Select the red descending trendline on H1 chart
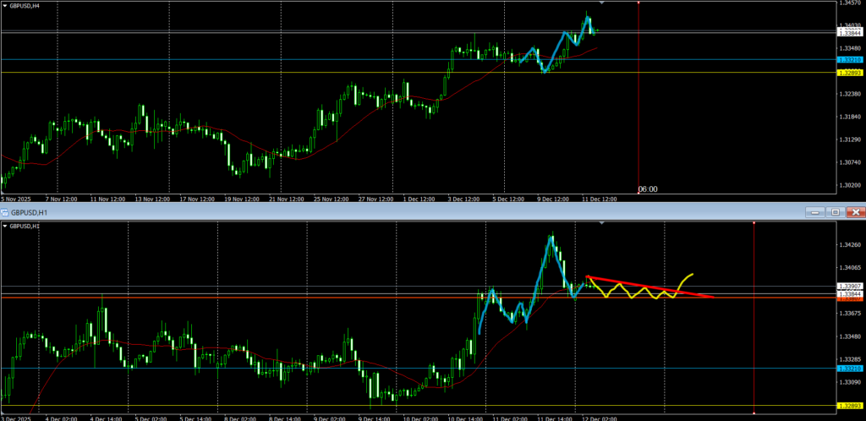Screen dimensions: 866x421 (x=651, y=287)
